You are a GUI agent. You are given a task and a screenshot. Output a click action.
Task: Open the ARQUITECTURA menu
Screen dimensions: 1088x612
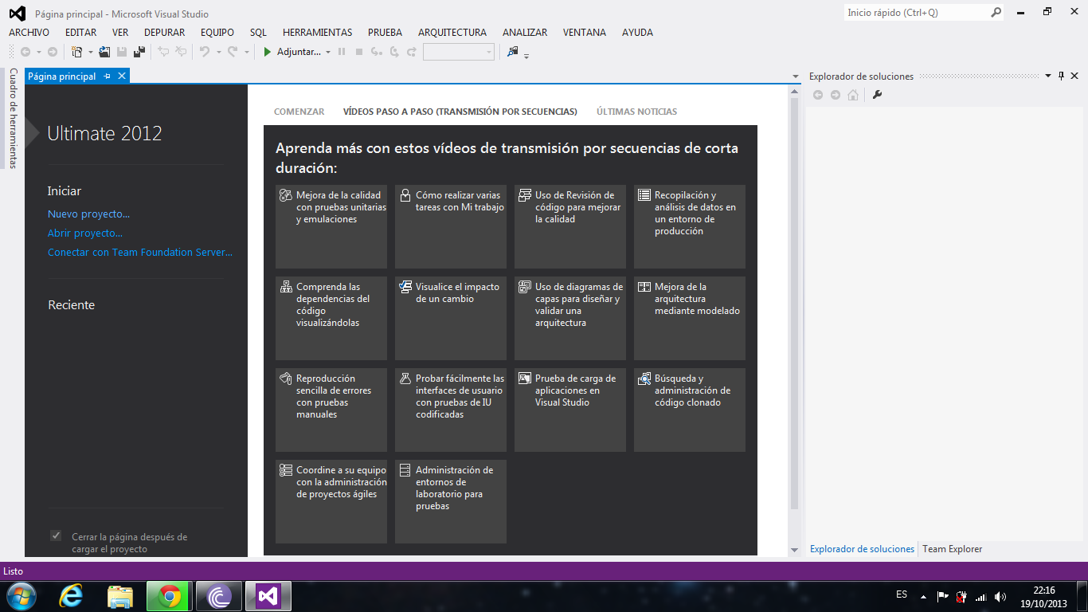coord(452,33)
